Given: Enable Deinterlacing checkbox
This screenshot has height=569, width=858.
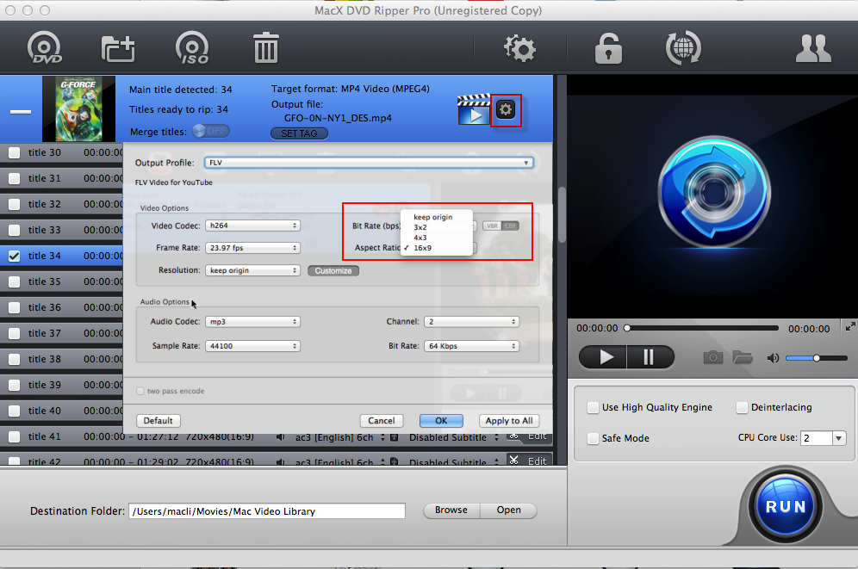Looking at the screenshot, I should (742, 408).
